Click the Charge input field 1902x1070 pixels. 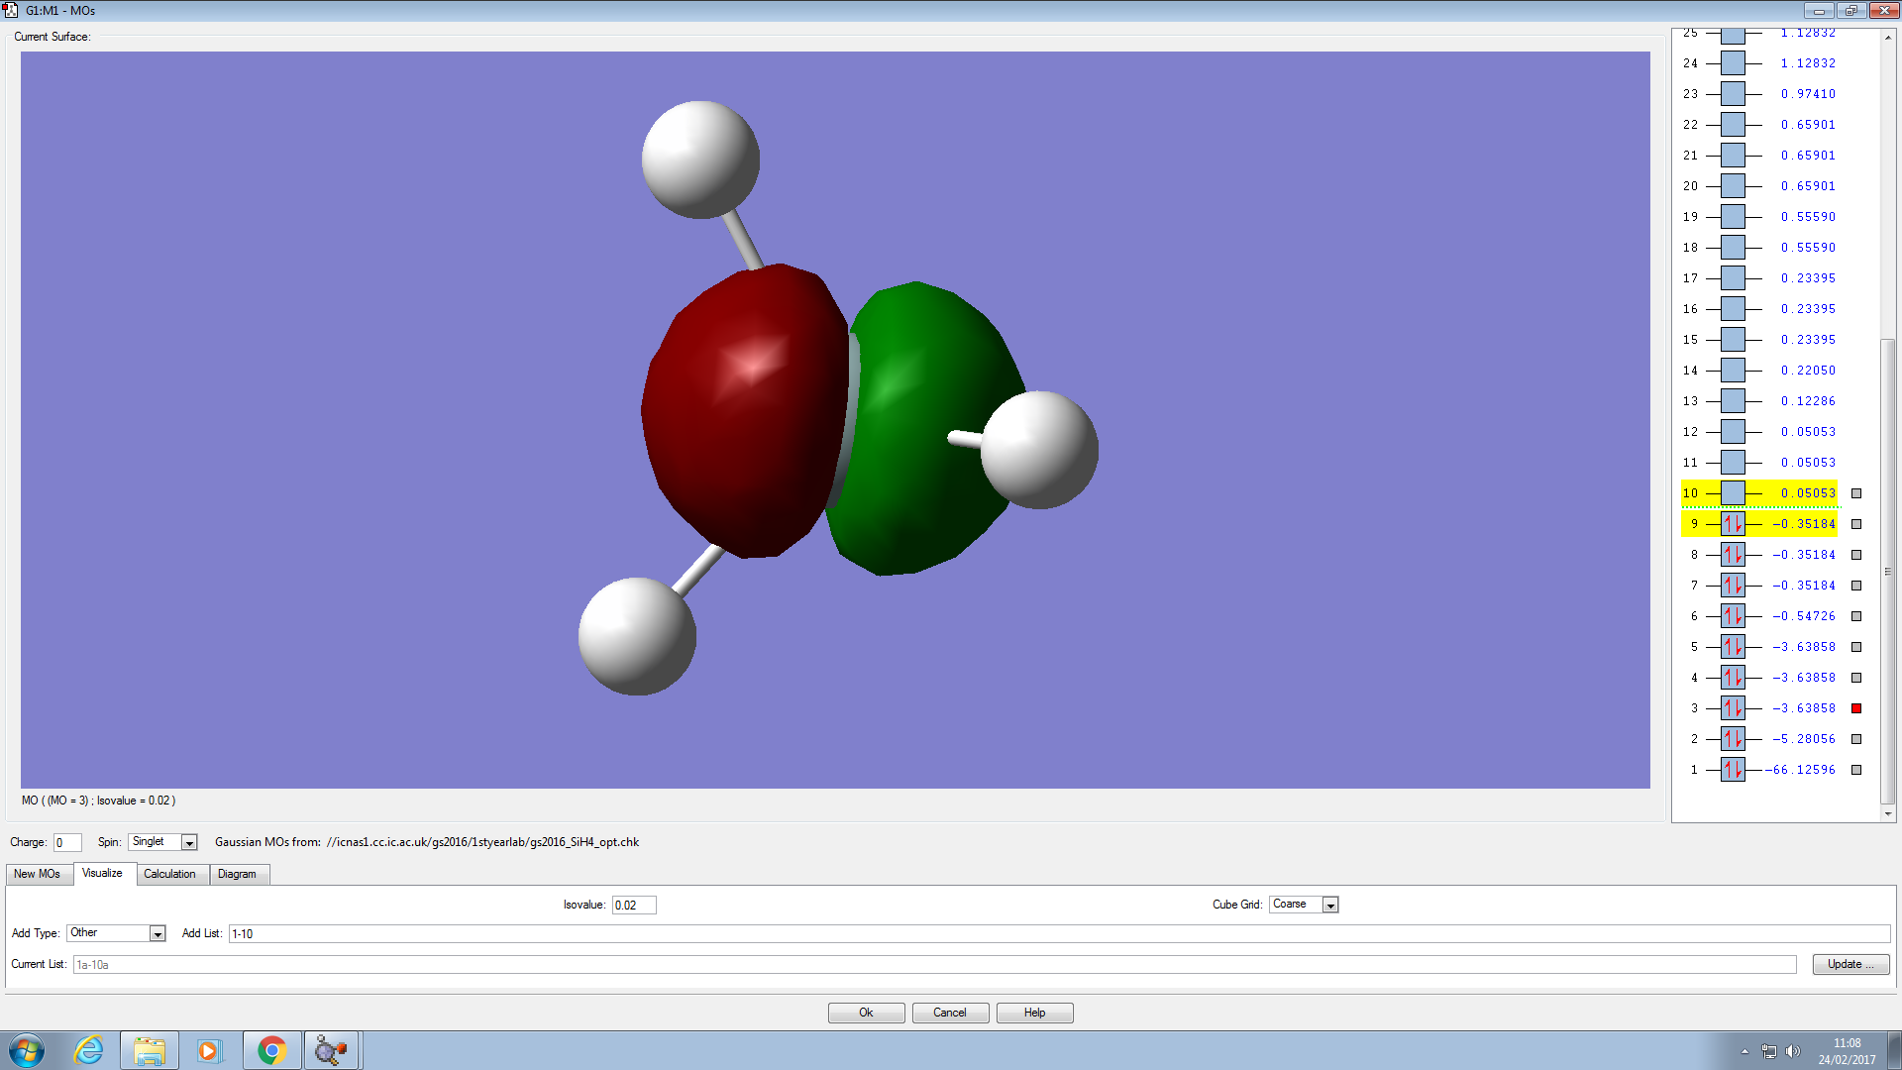pos(67,843)
